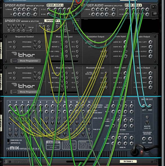Click reMix Master Out Left jack
Image resolution: width=165 pixels, height=166 pixels.
(x=144, y=106)
